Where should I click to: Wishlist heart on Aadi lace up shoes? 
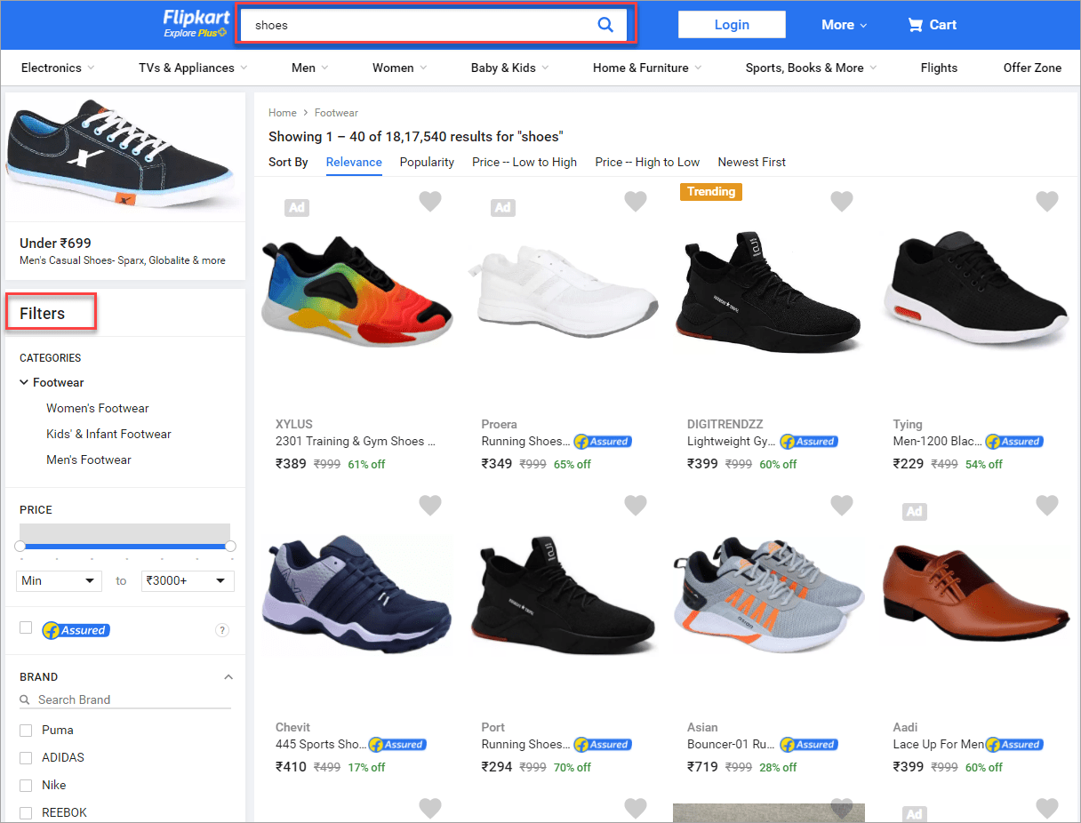tap(1047, 506)
